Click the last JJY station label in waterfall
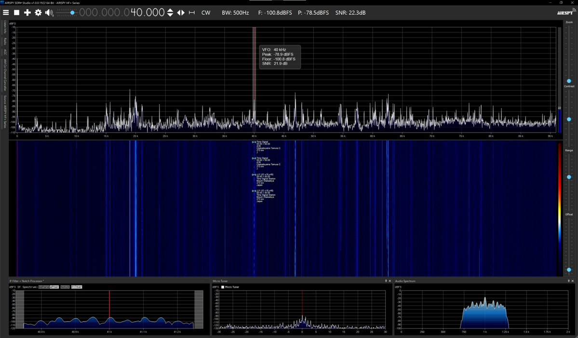Screen dimensions: 578x338 264,196
